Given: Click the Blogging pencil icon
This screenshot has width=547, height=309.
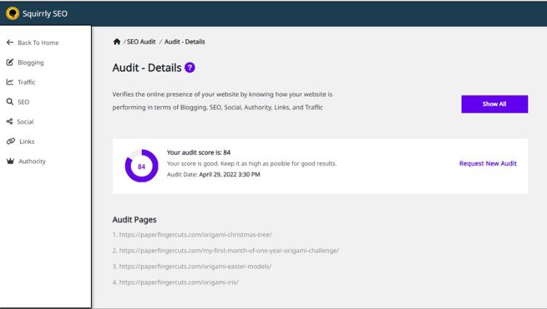Looking at the screenshot, I should (9, 62).
